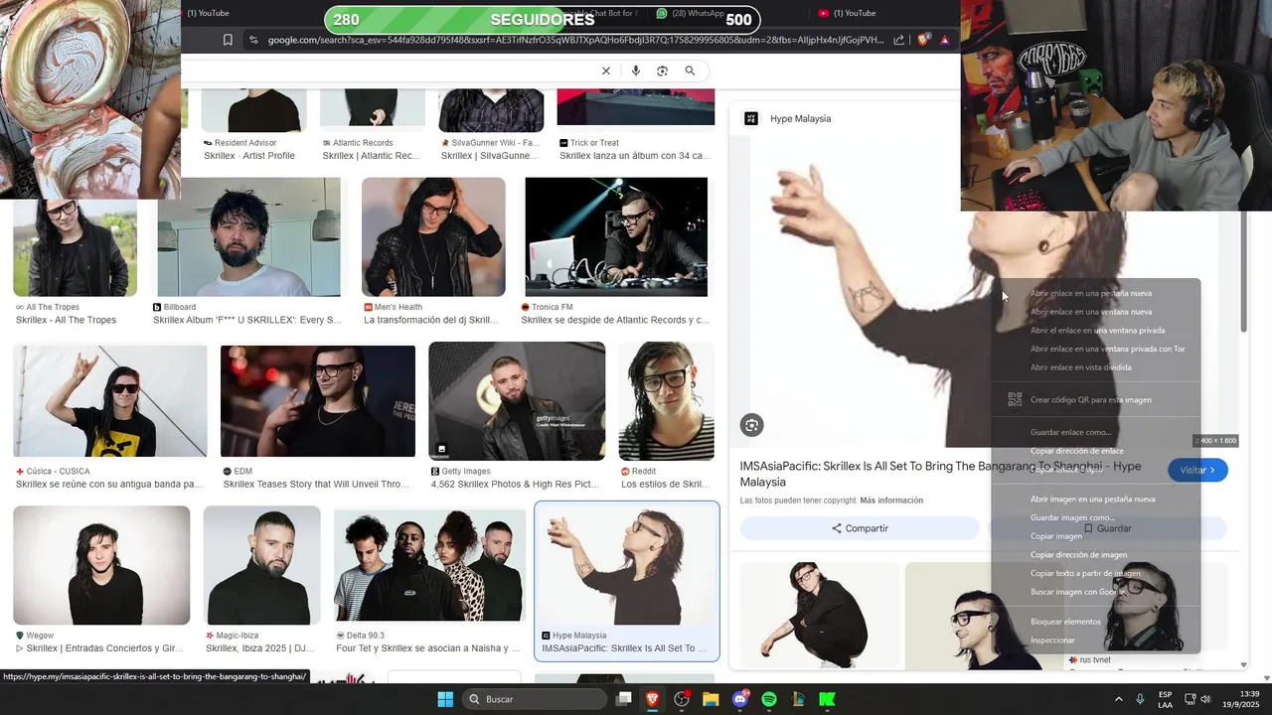Open Spotify from the taskbar
1272x715 pixels.
tap(769, 699)
